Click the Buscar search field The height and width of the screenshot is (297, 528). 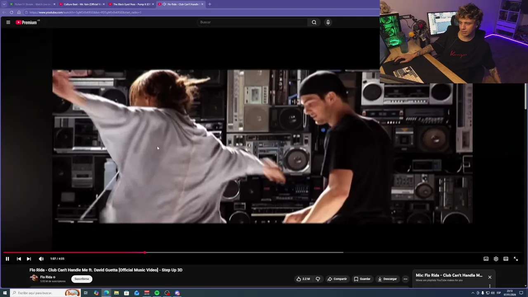coord(252,22)
